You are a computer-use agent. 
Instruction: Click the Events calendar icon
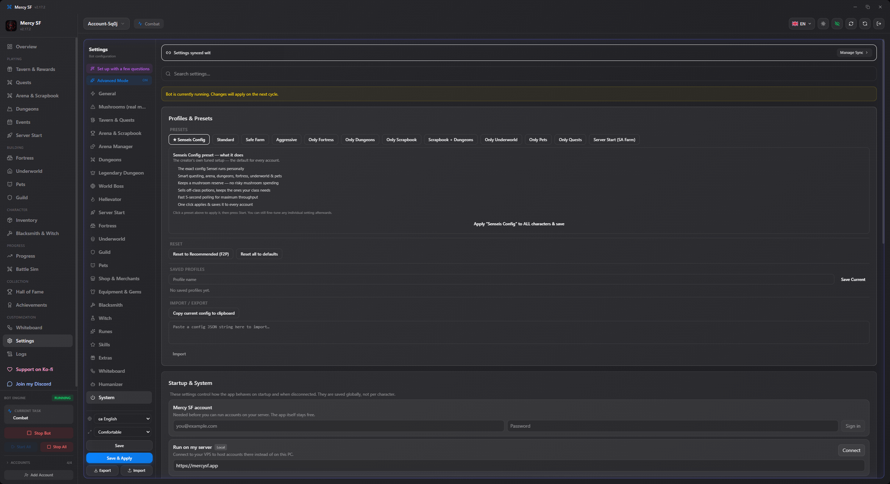click(x=9, y=122)
